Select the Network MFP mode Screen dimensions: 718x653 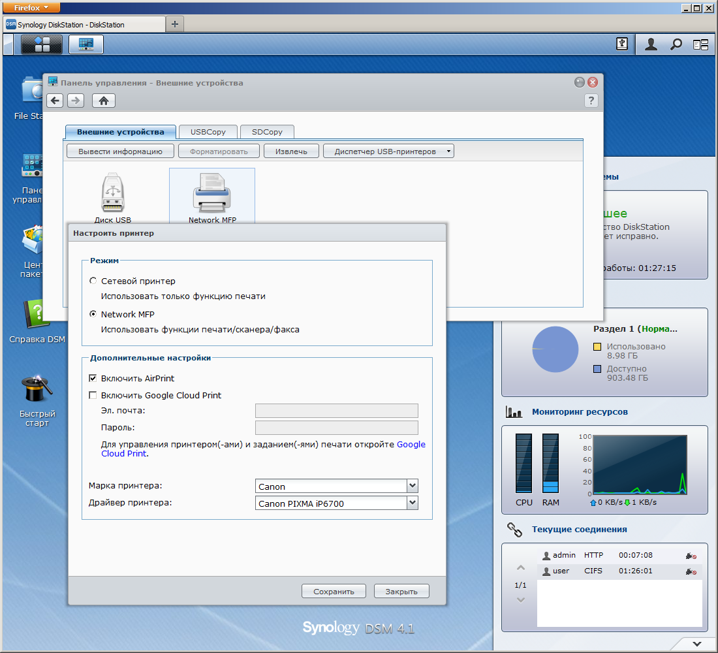point(93,314)
